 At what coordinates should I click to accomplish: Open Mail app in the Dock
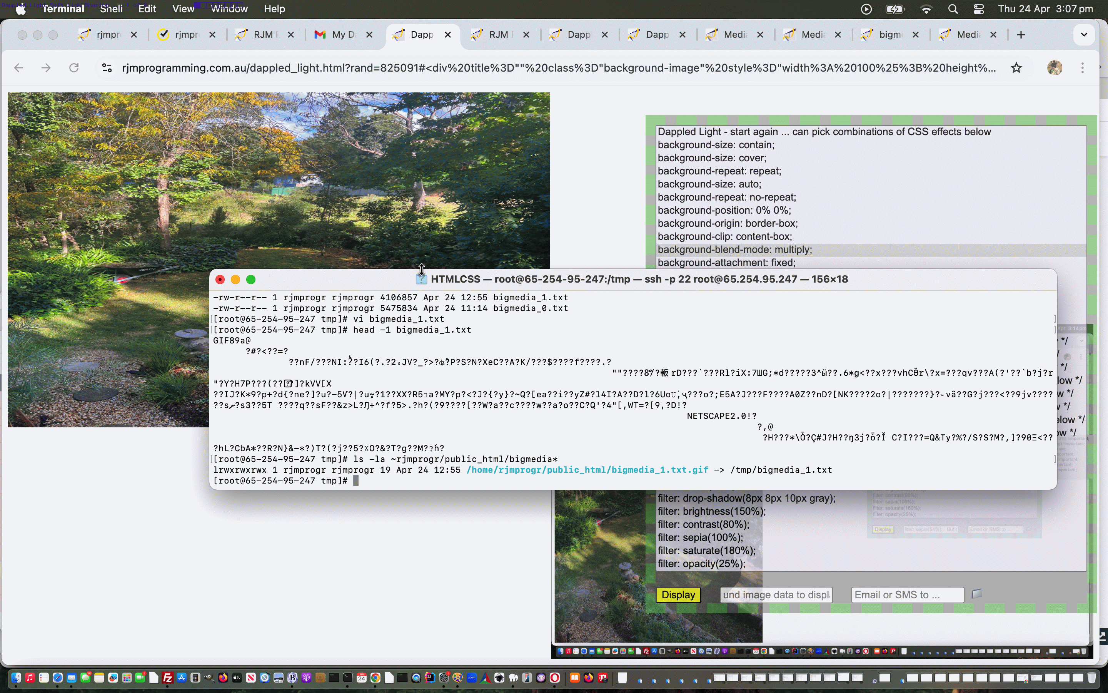[72, 678]
